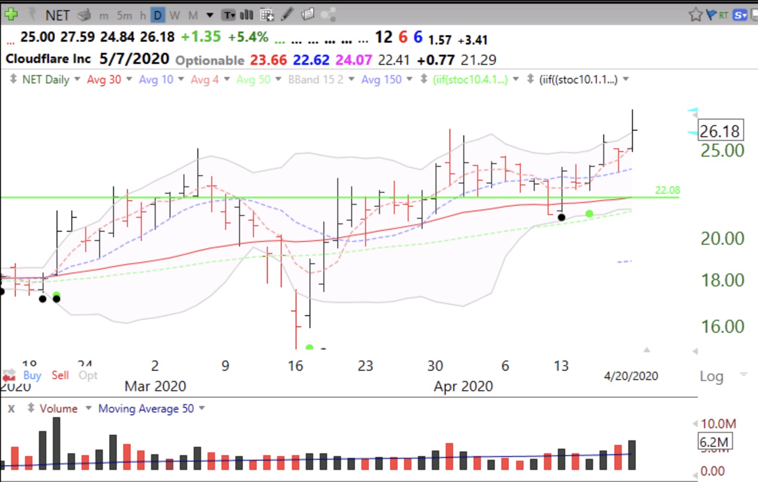Click the 4/20/2020 date label

coord(631,376)
